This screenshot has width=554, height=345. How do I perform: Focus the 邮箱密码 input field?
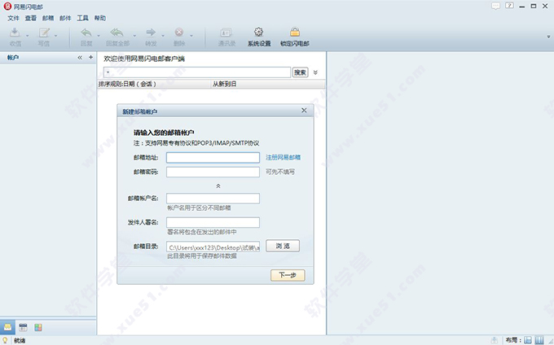(x=213, y=172)
